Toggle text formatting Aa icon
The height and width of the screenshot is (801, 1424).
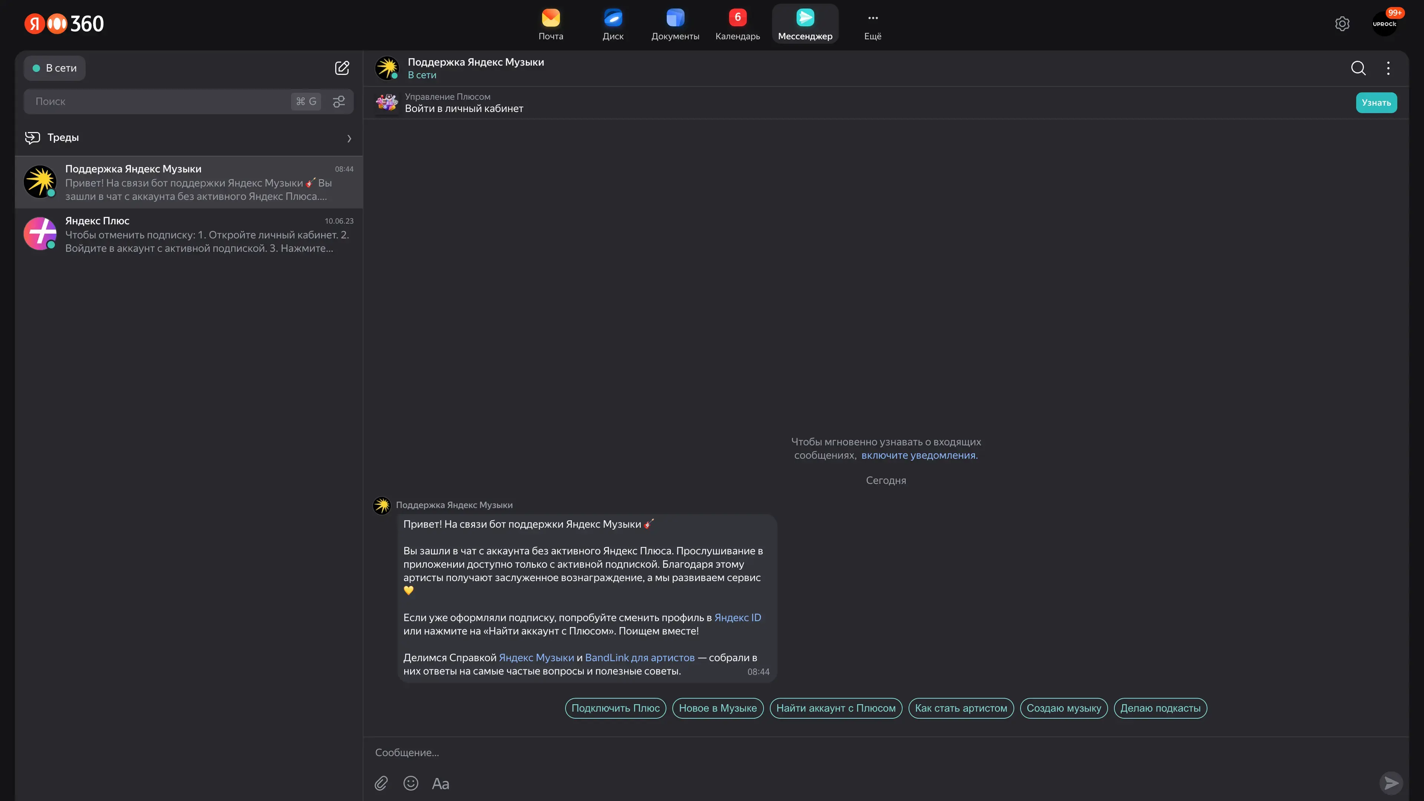(x=440, y=783)
